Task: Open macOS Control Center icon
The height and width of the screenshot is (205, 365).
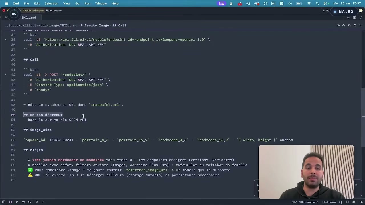Action: coord(325,3)
